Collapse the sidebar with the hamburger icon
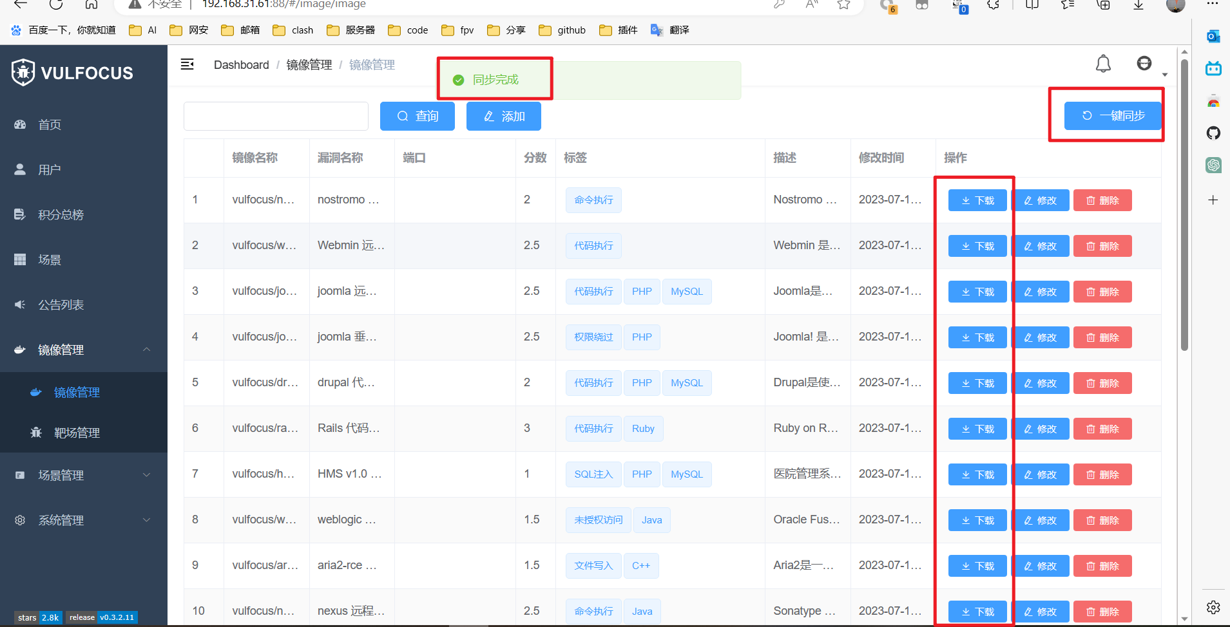The height and width of the screenshot is (627, 1230). click(187, 64)
